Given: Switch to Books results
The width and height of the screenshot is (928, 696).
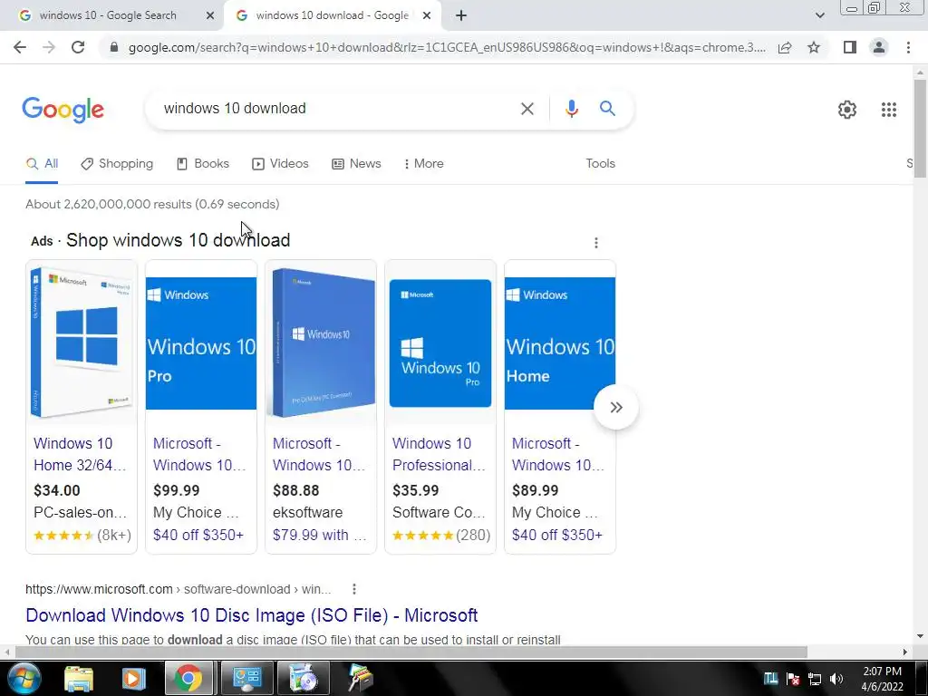Looking at the screenshot, I should point(203,164).
